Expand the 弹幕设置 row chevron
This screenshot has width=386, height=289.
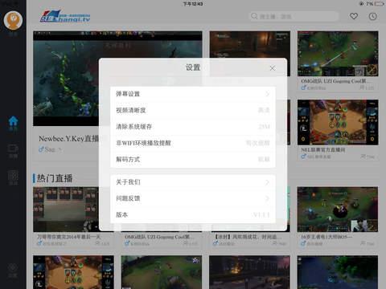tap(267, 94)
